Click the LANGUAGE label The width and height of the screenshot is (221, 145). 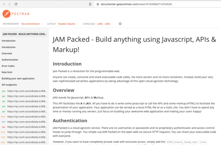(89, 24)
